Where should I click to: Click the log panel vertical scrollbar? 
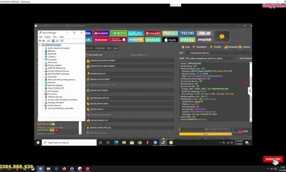pyautogui.click(x=251, y=92)
